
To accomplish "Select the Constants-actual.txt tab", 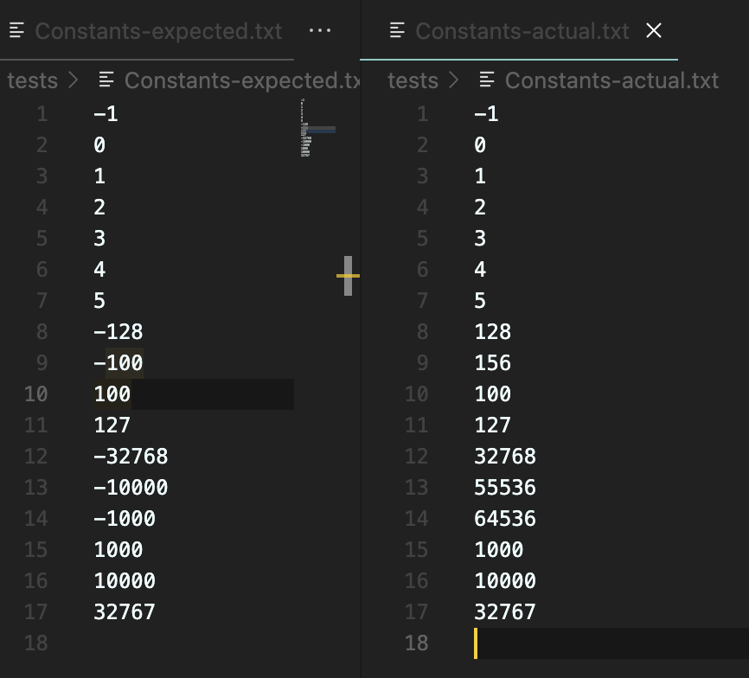I will click(522, 31).
